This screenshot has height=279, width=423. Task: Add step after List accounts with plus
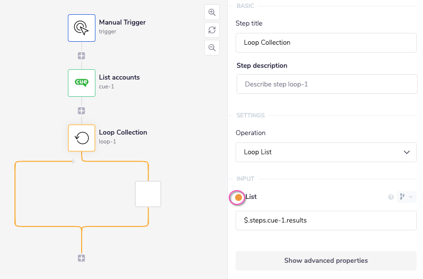(x=82, y=111)
